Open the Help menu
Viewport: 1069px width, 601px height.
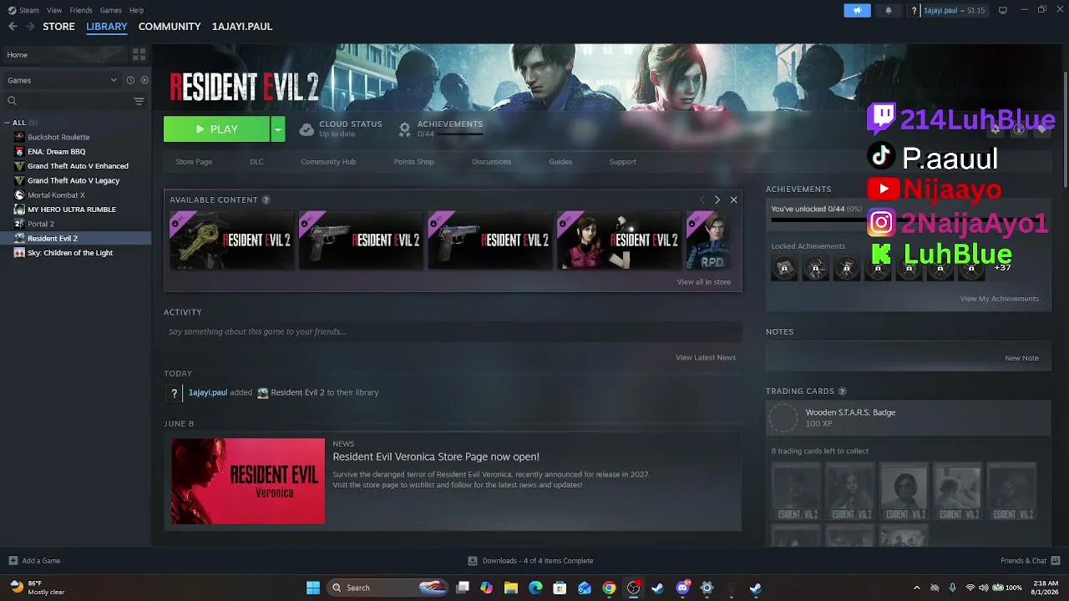pos(136,10)
